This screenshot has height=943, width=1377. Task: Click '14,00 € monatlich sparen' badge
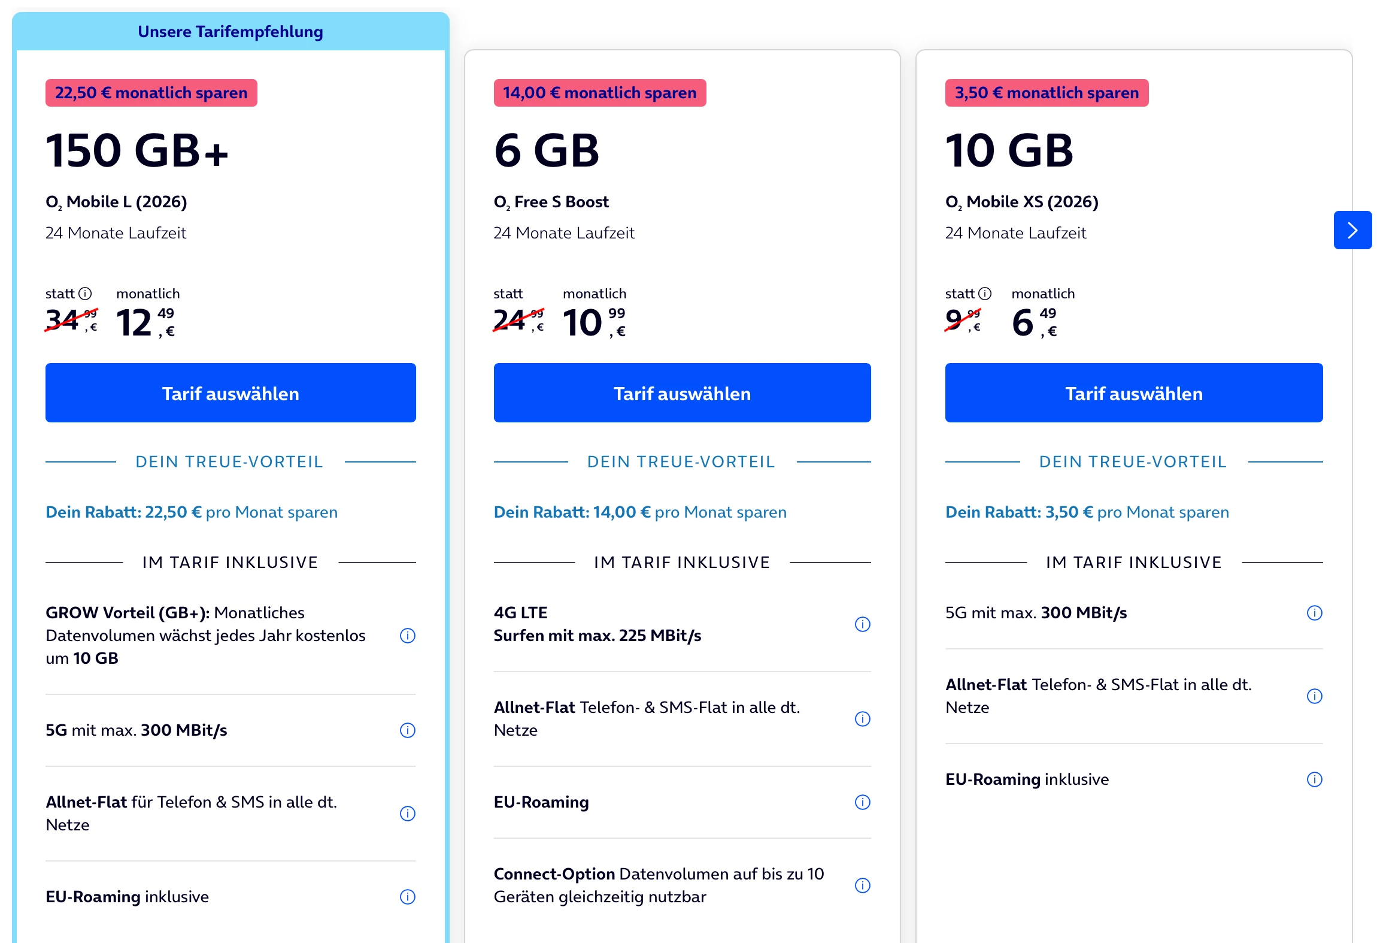(600, 93)
